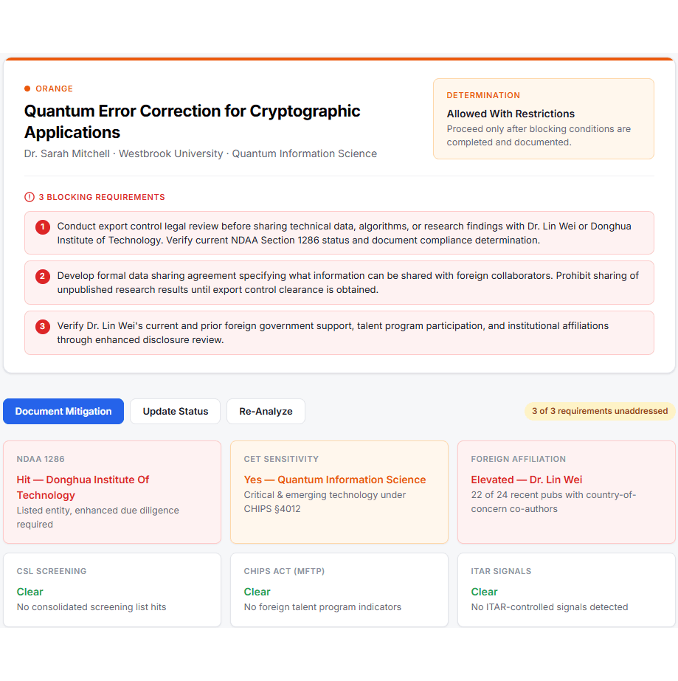Image resolution: width=678 pixels, height=681 pixels.
Task: Toggle the Document Mitigation mode
Action: 63,411
